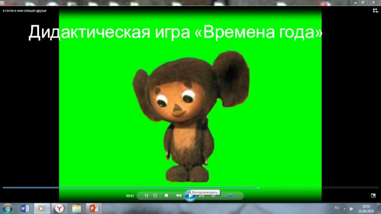Click the Action Center flag tray icon

pyautogui.click(x=351, y=208)
